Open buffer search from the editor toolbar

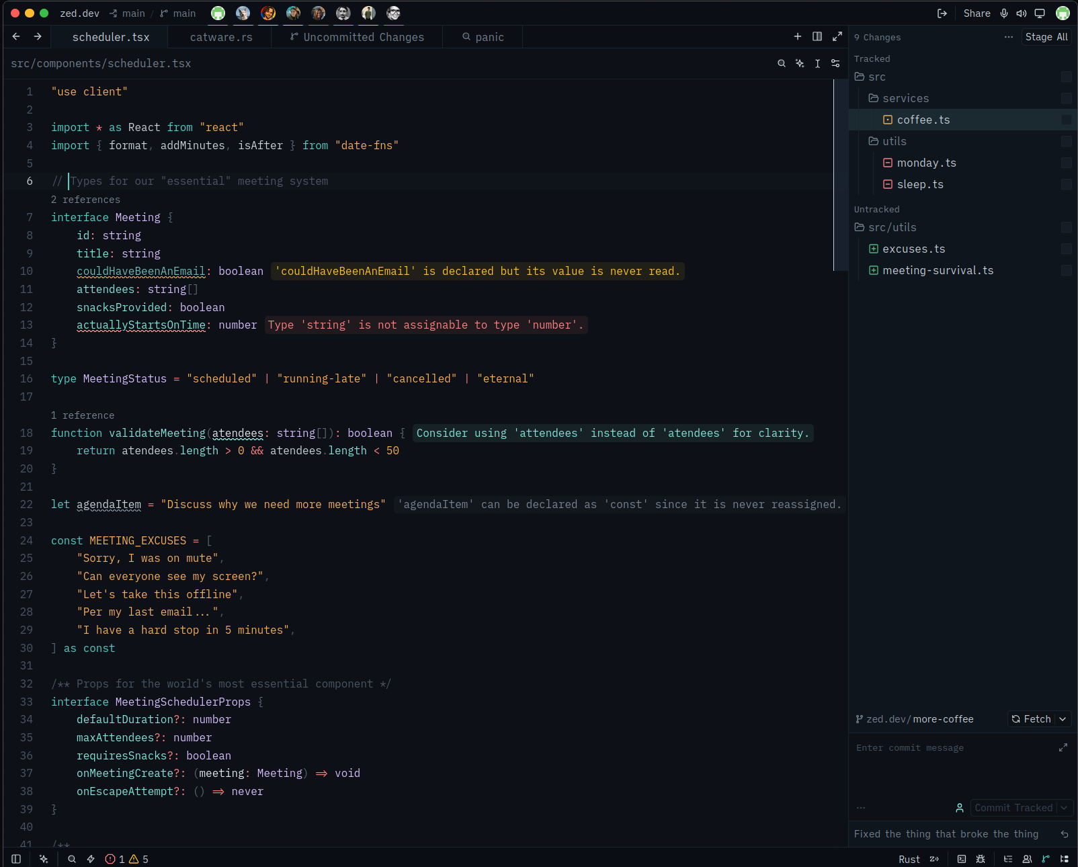(x=782, y=63)
